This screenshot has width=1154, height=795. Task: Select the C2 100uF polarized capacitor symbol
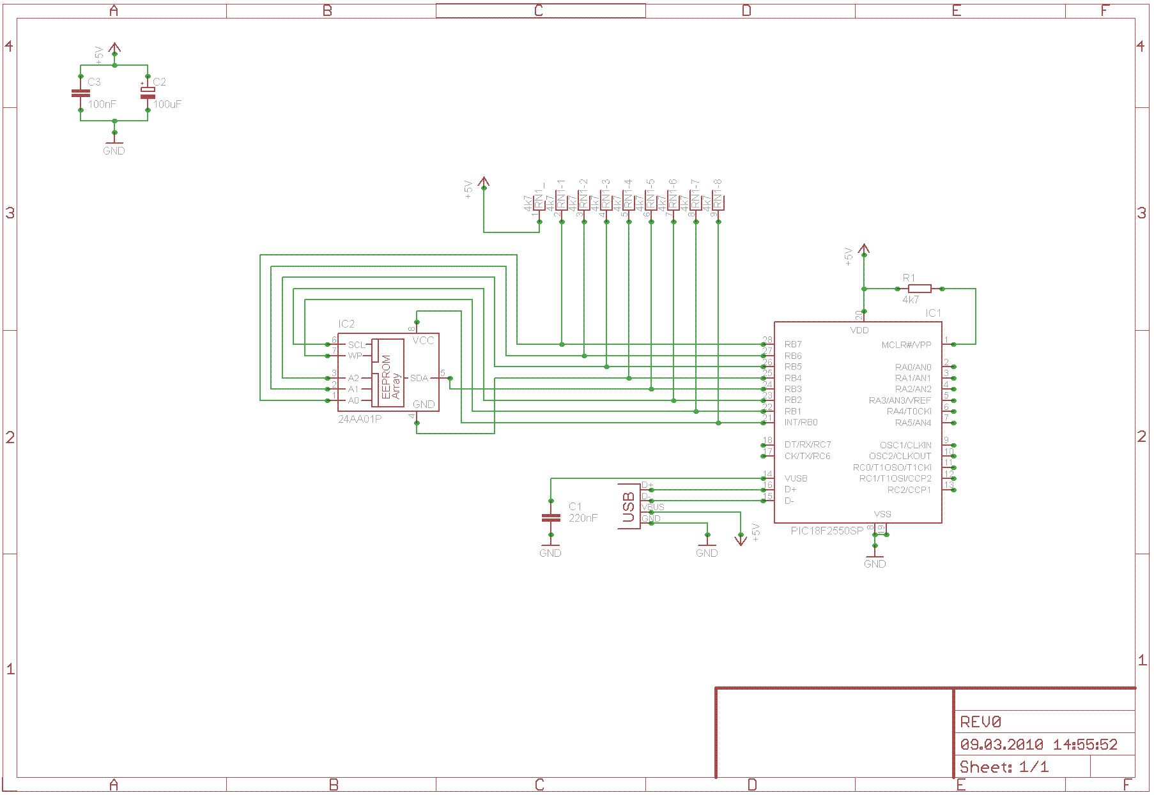[148, 93]
